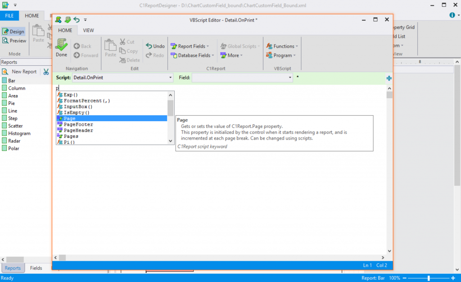Click the Copy button

(x=128, y=51)
